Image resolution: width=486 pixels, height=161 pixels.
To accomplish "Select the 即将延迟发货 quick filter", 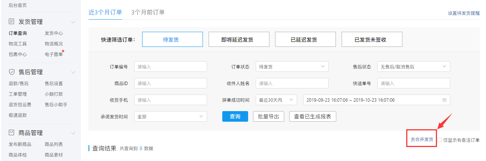I will 239,39.
